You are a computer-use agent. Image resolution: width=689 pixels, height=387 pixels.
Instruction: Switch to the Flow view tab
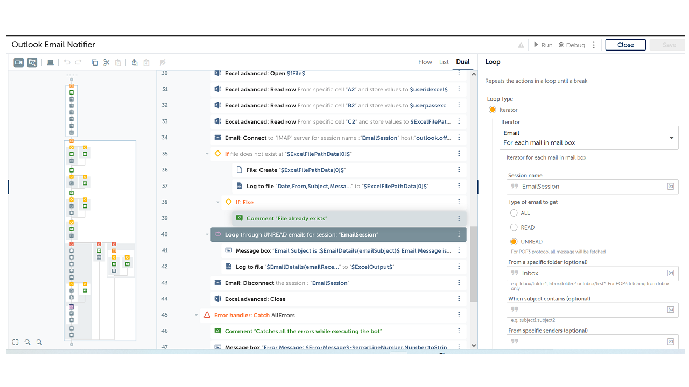click(x=425, y=62)
